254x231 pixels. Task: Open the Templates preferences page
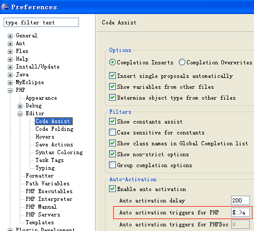click(x=39, y=222)
